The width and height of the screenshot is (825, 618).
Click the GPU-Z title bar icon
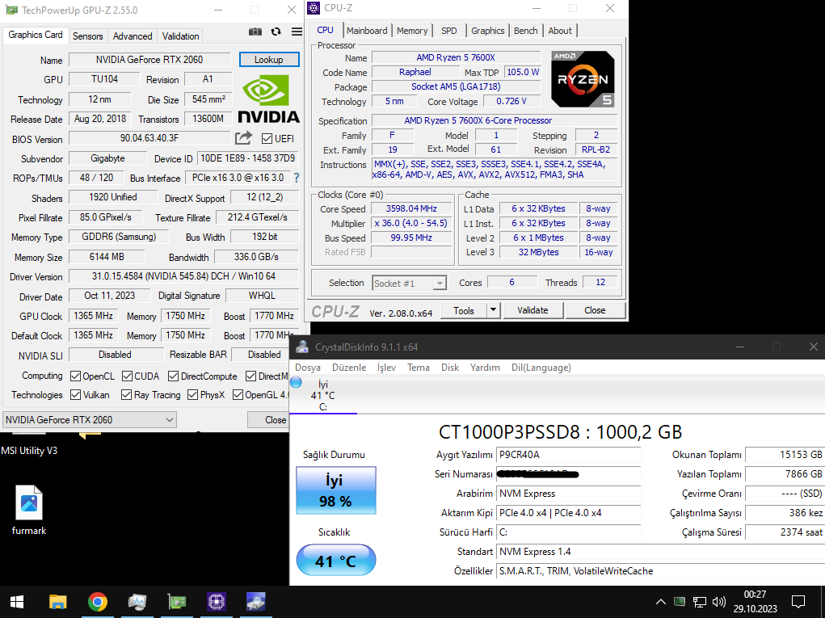(11, 10)
